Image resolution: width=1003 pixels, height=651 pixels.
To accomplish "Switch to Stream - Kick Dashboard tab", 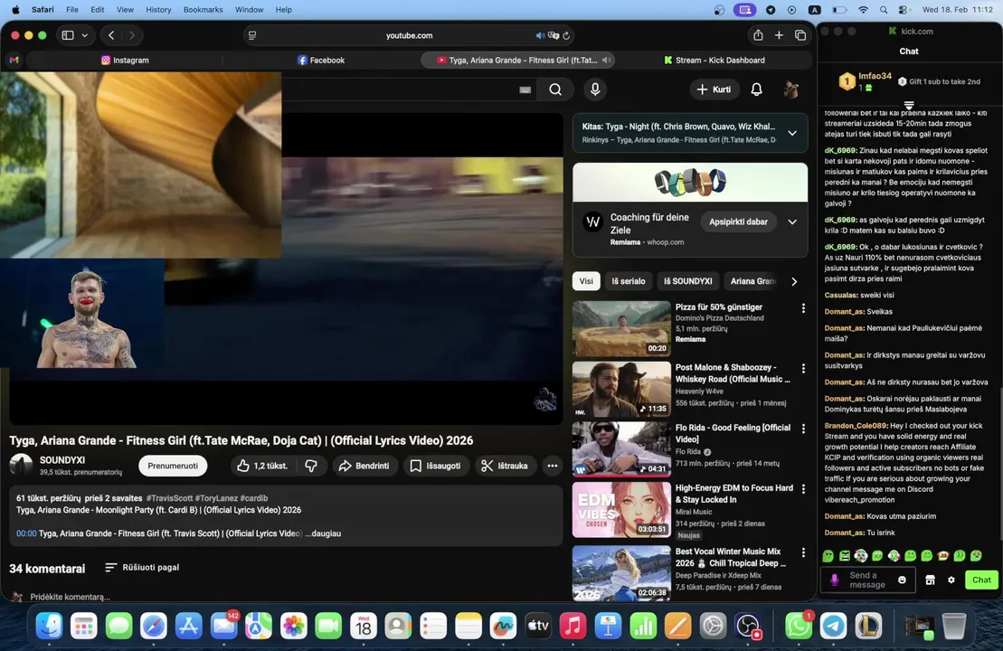I will click(714, 60).
